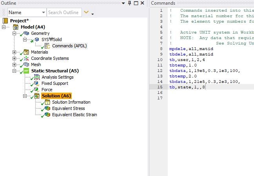Click the Equivalent Stress result icon
Viewport: 254px width, 176px height.
[47, 108]
